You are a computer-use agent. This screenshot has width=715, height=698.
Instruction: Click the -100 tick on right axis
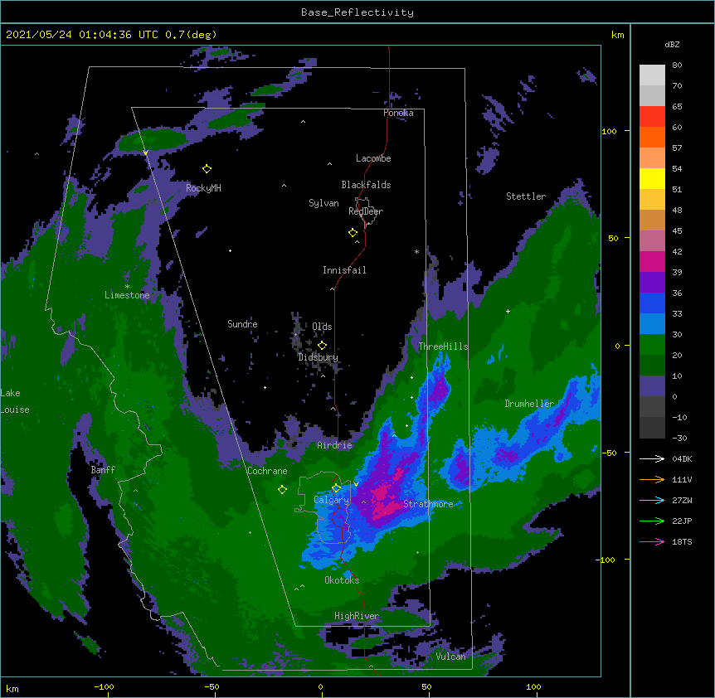point(606,560)
